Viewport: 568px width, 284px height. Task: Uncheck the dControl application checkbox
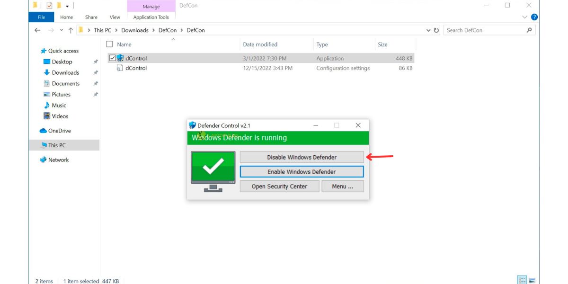coord(112,58)
